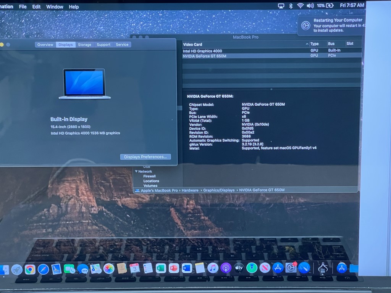Launch Photos app from the Dock
Screen dimensions: 391x293
[x=109, y=269]
